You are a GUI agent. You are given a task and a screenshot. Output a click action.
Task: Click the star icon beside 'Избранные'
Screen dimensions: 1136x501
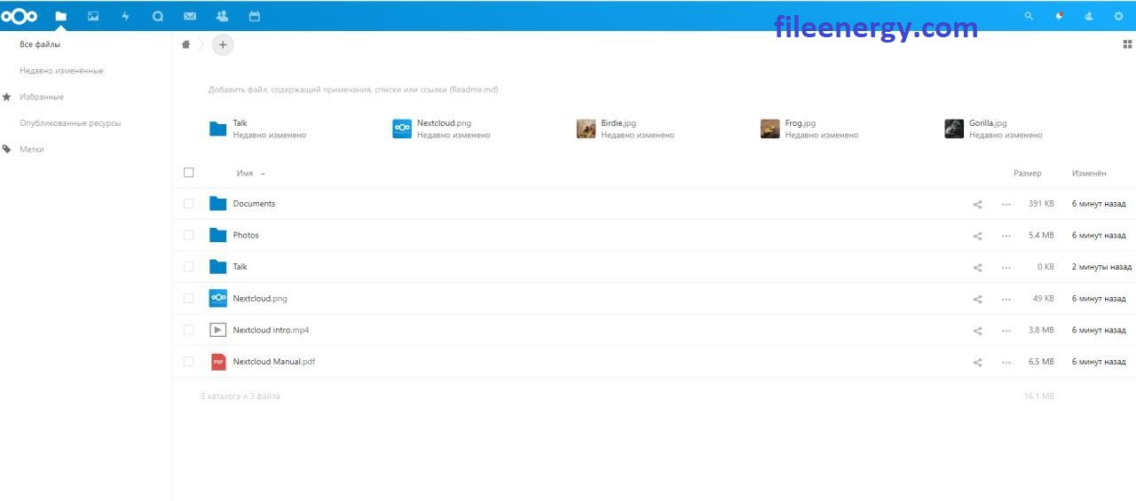click(x=7, y=97)
